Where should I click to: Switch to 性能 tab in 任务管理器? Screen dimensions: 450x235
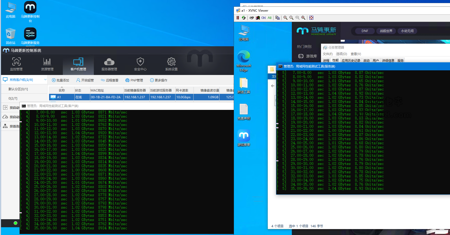click(x=335, y=60)
